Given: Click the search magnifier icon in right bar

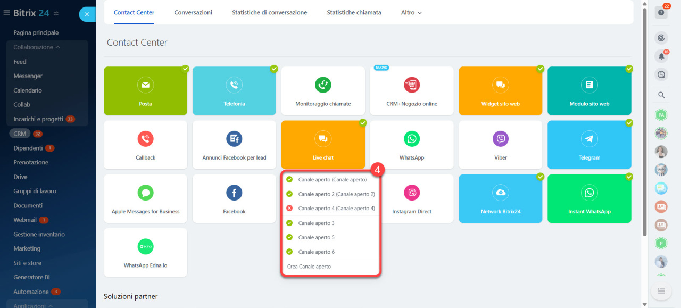Looking at the screenshot, I should pos(661,95).
